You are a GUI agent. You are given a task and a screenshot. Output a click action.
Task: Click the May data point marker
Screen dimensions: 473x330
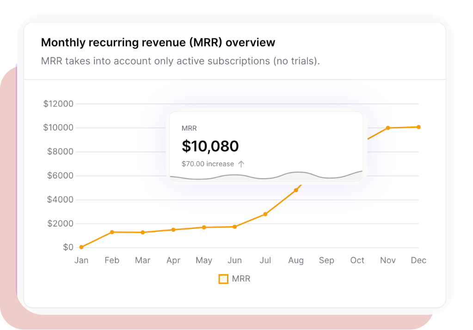click(204, 227)
